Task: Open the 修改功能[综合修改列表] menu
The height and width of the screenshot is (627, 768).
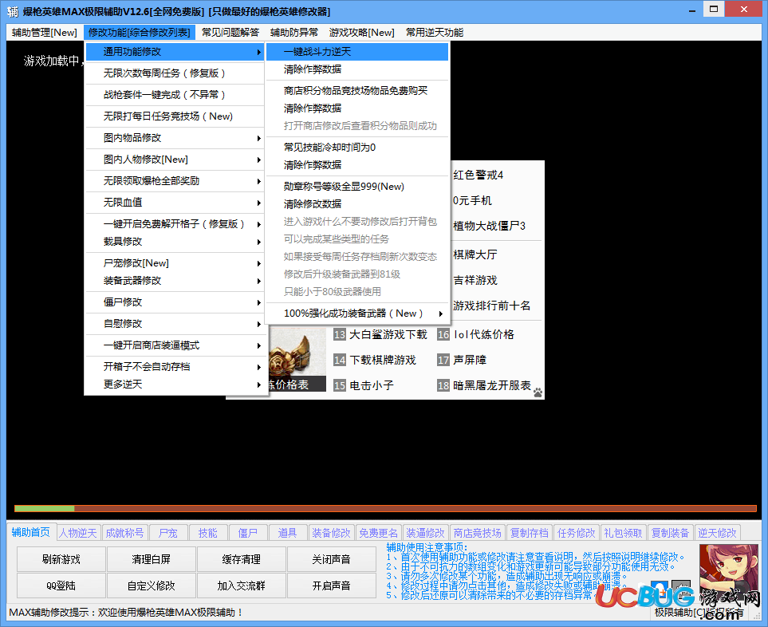Action: pos(140,33)
